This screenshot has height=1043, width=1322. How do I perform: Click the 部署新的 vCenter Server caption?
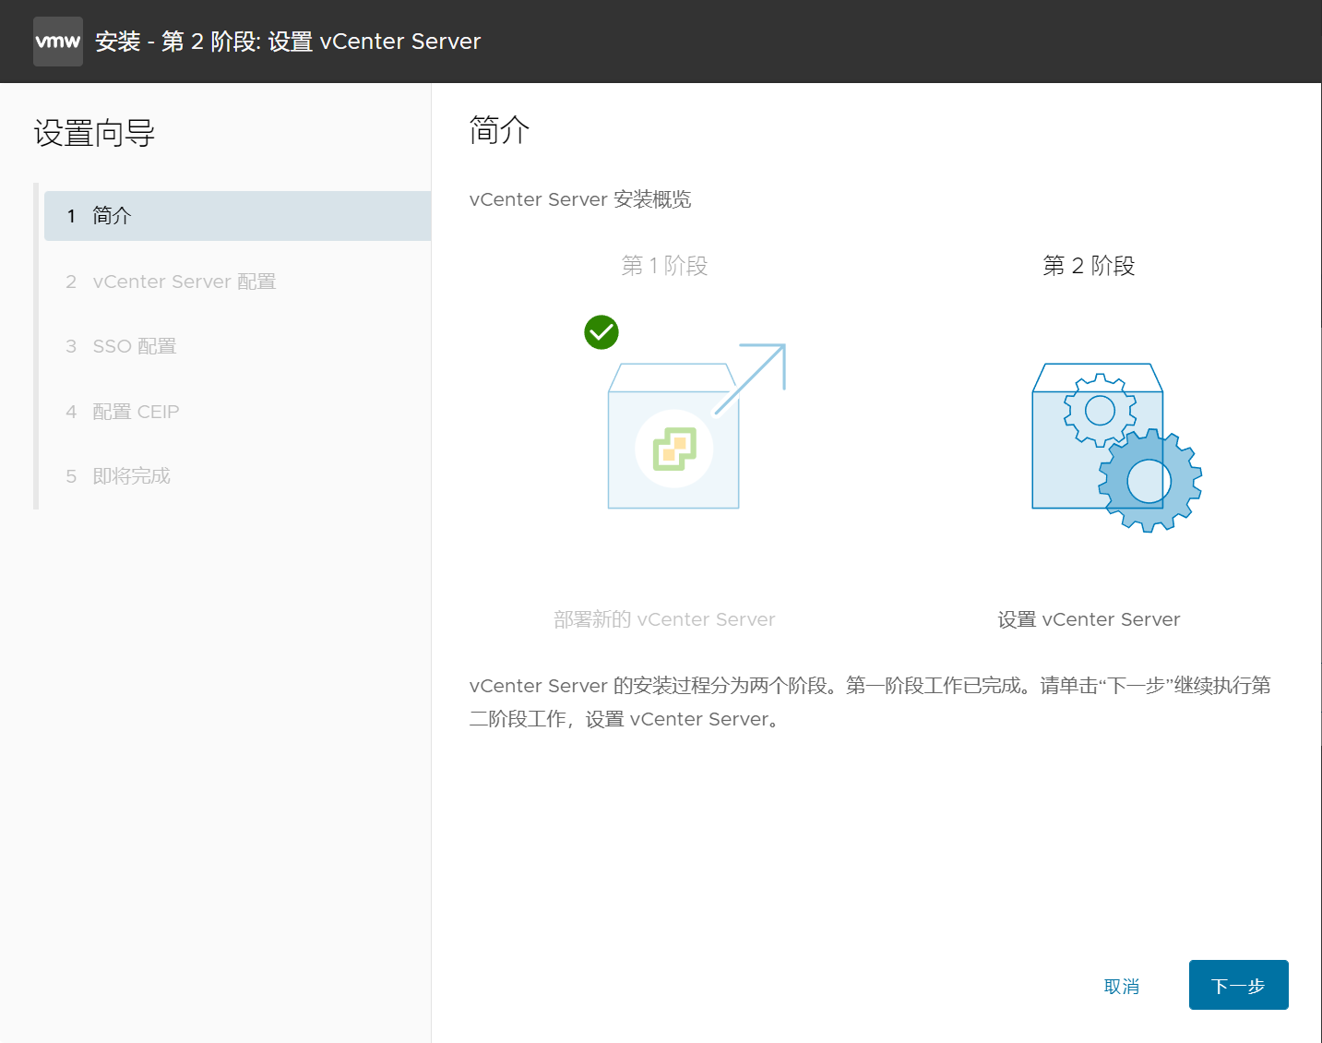[x=664, y=619]
